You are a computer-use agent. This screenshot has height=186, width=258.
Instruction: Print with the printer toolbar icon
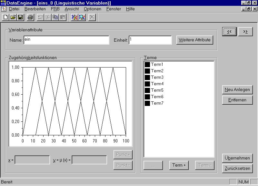[x=30, y=17]
